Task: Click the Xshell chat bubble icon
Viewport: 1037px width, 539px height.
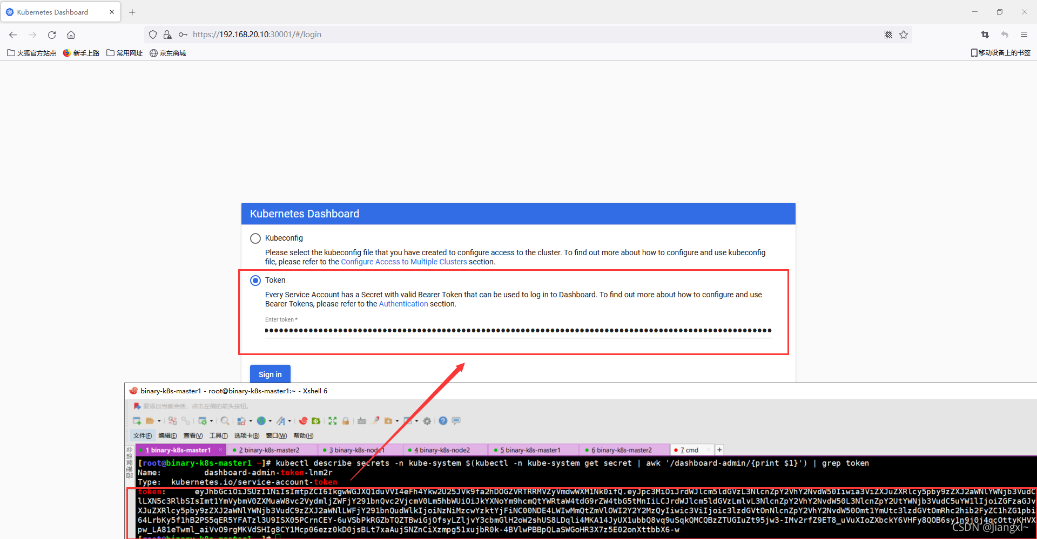Action: (x=456, y=421)
